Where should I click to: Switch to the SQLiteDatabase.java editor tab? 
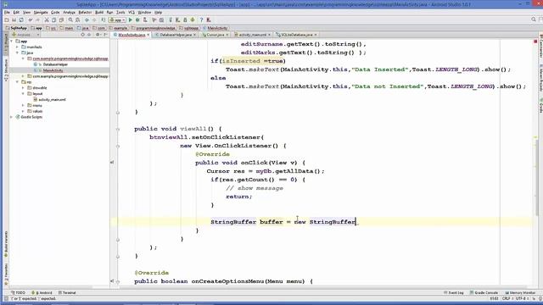tap(296, 35)
